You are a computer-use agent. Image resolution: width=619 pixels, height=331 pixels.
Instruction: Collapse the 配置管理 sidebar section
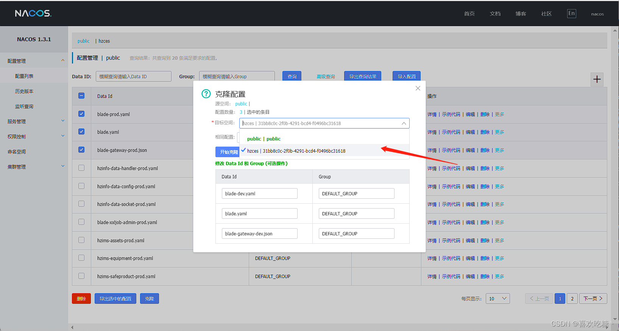[34, 61]
